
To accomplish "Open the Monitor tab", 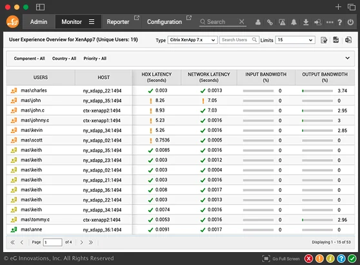I will [x=72, y=22].
